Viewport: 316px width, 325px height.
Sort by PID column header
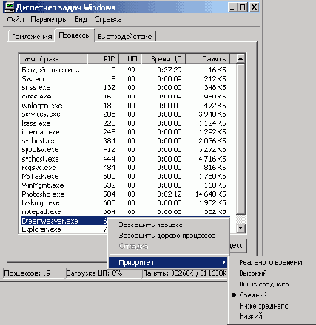103,59
